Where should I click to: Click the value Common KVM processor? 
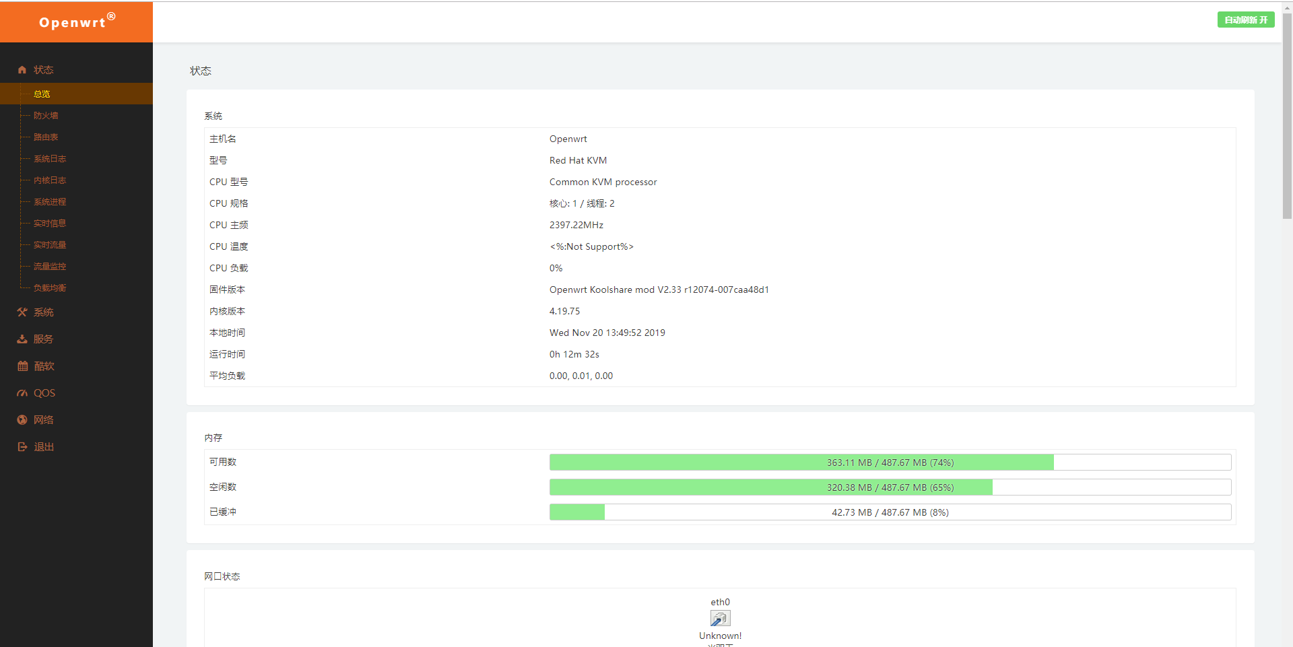(x=603, y=182)
